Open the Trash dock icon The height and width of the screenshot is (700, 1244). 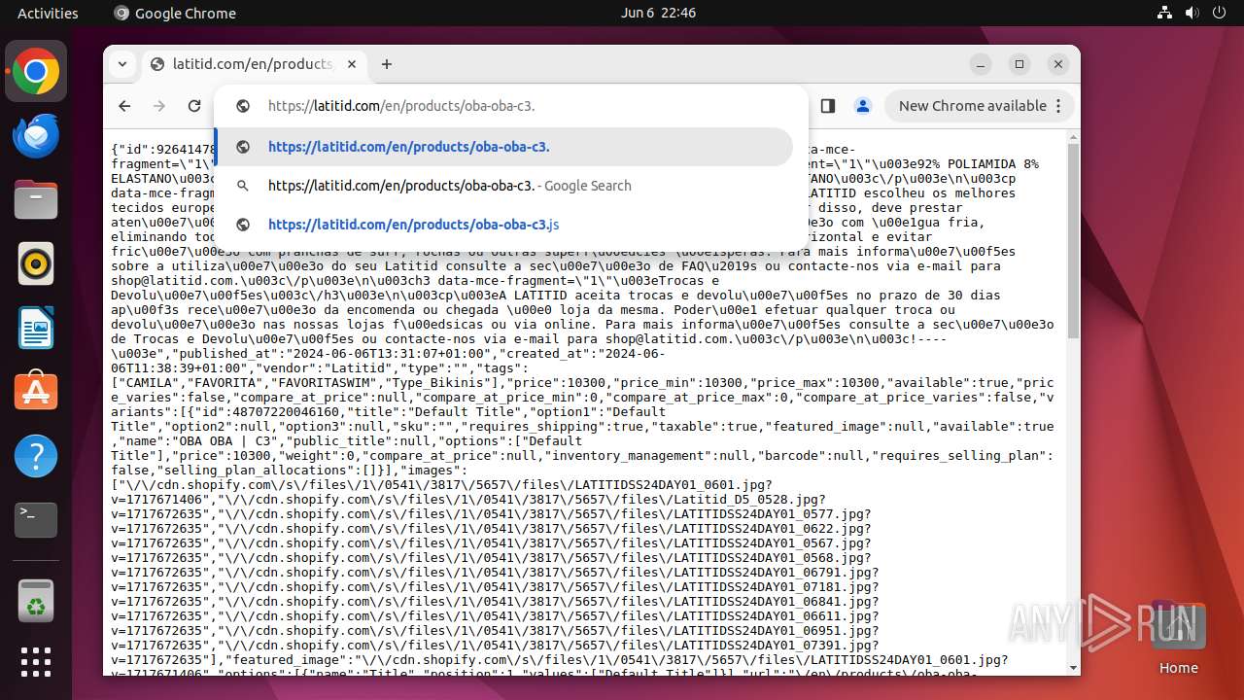point(36,601)
